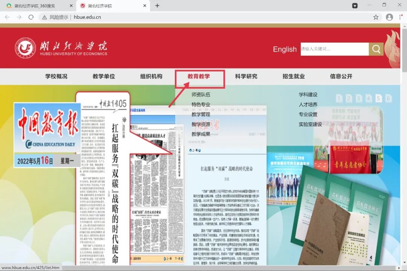
Task: Select 教学资源 submenu item
Action: click(201, 124)
